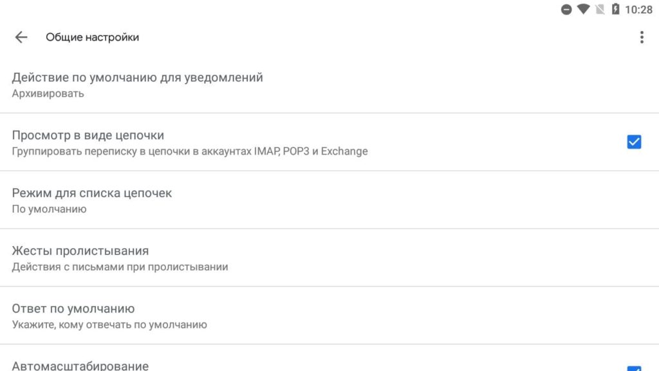
Task: Open Ответ по умолчанию setting
Action: click(329, 316)
